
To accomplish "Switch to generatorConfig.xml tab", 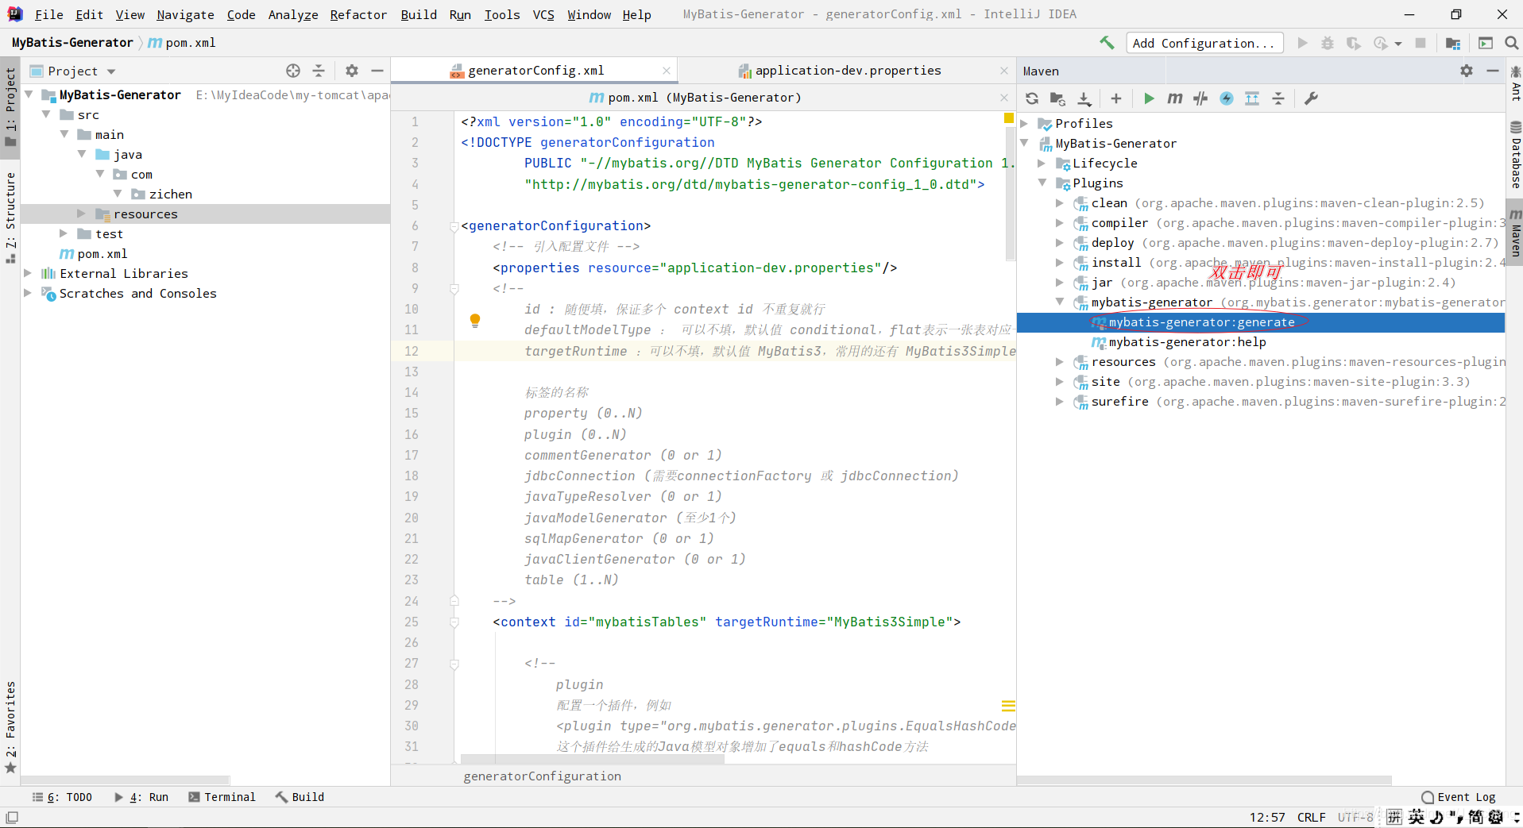I will pos(536,71).
